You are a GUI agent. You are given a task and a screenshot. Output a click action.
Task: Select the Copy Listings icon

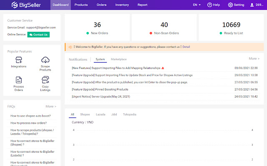[45, 80]
